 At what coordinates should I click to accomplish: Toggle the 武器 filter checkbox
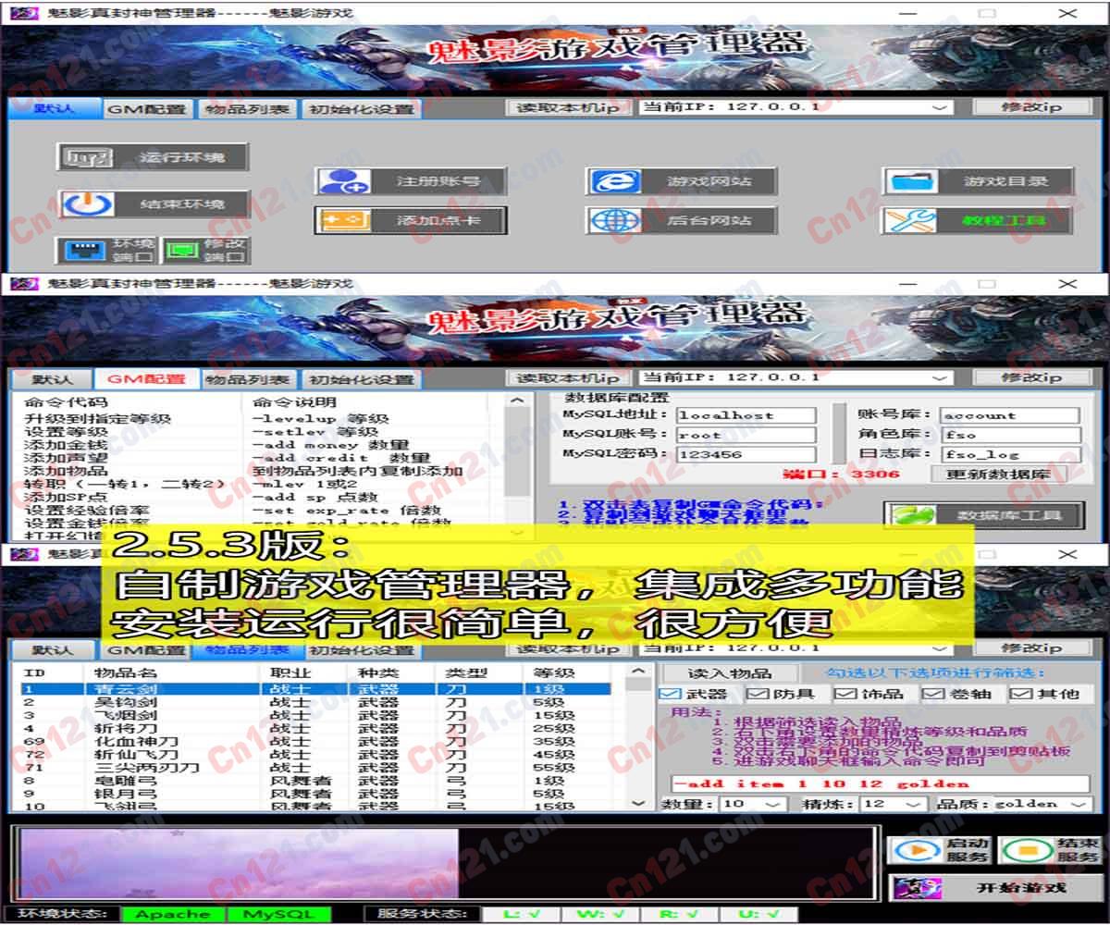pyautogui.click(x=671, y=694)
